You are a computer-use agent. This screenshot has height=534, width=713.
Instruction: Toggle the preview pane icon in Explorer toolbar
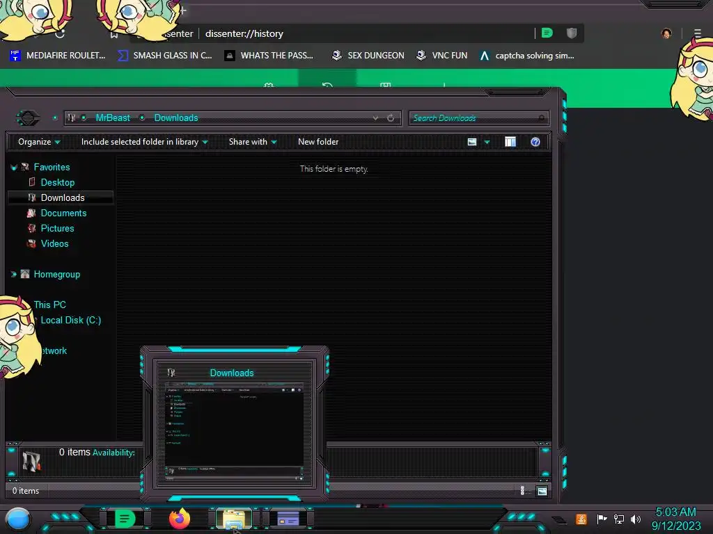point(510,142)
